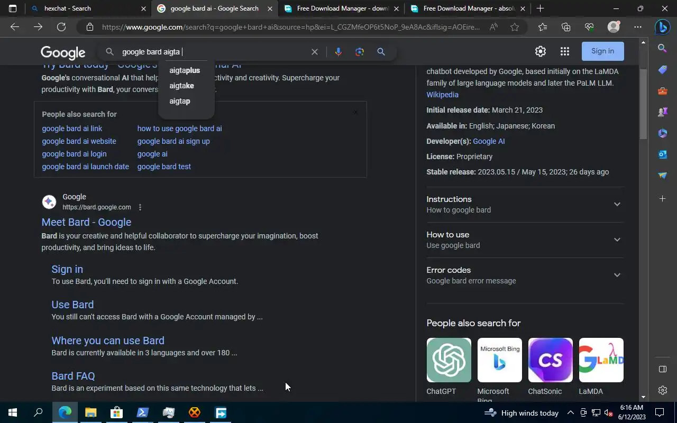Screen dimensions: 677x423
Task: Expand the Instructions section
Action: (x=525, y=204)
